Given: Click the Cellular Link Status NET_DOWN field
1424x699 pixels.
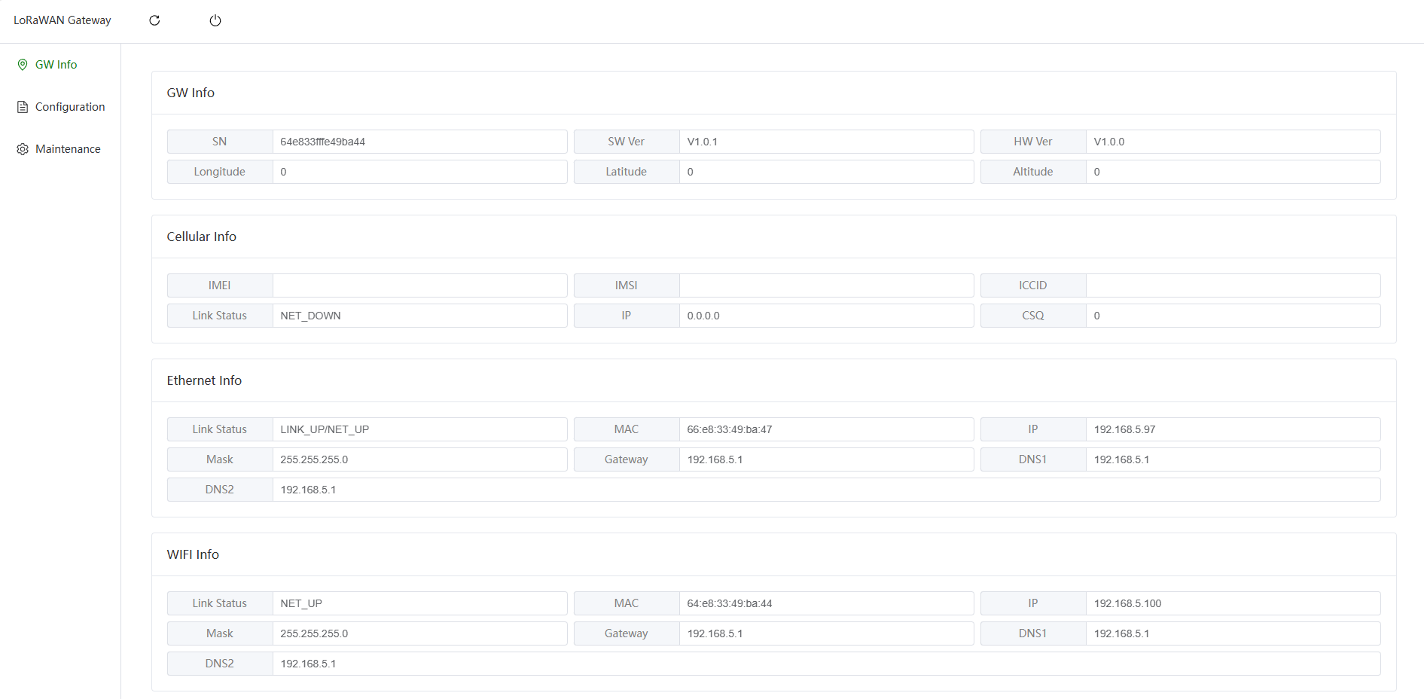Looking at the screenshot, I should [x=419, y=316].
